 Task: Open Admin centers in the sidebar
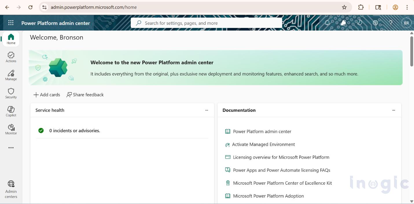[11, 189]
